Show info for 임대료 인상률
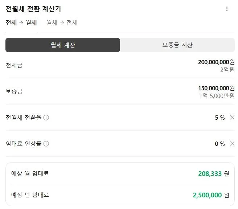This screenshot has width=238, height=209. point(46,144)
